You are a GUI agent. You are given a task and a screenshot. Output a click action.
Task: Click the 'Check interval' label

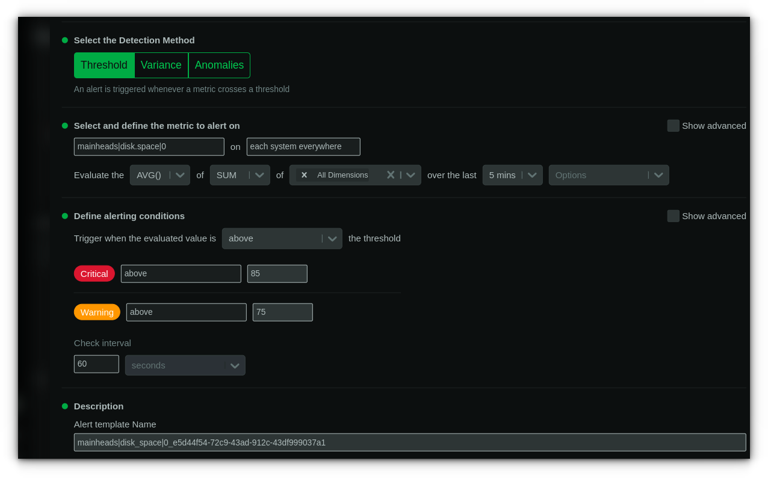[x=102, y=343]
